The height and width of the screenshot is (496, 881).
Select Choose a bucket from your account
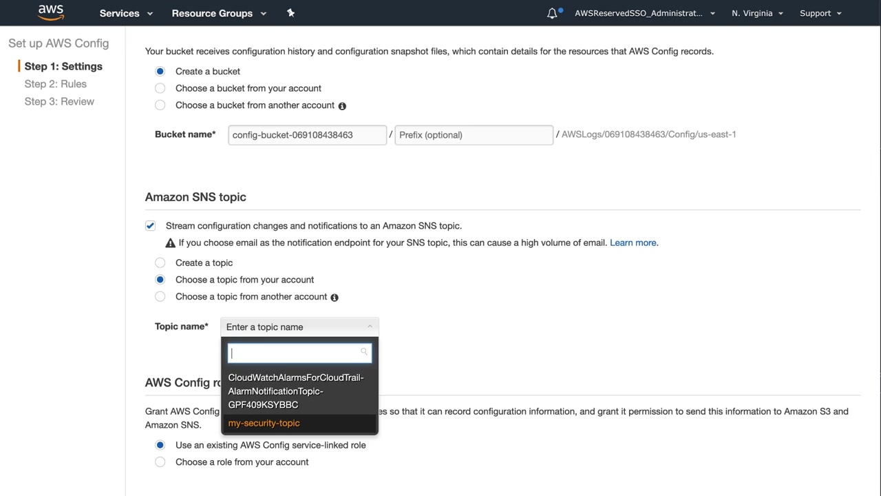[160, 88]
